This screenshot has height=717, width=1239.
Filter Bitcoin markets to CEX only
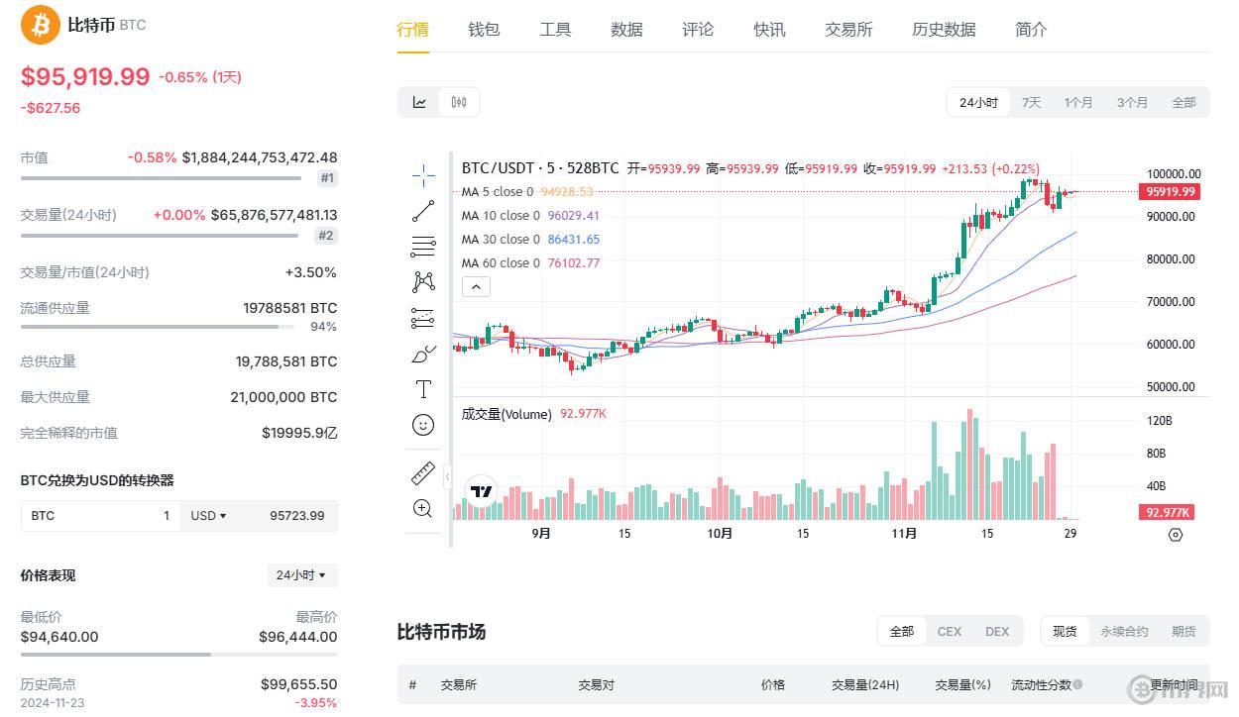pyautogui.click(x=949, y=631)
